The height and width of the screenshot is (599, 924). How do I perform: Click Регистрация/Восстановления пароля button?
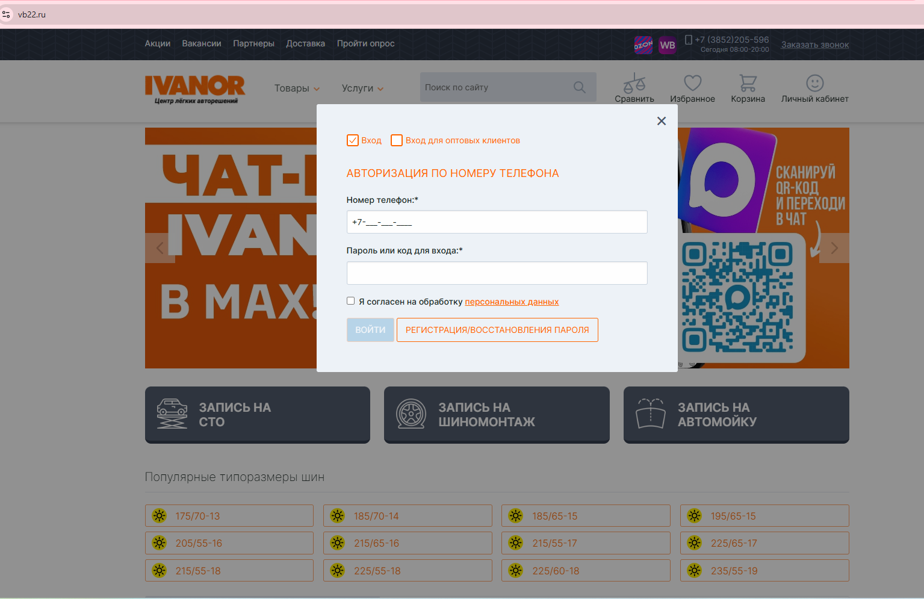coord(497,330)
